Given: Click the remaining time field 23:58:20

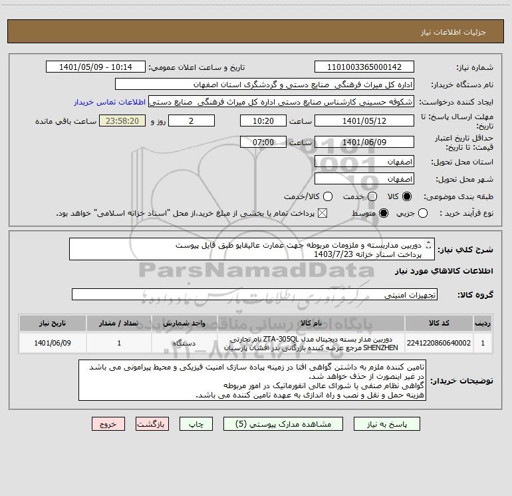Looking at the screenshot, I should [x=122, y=121].
